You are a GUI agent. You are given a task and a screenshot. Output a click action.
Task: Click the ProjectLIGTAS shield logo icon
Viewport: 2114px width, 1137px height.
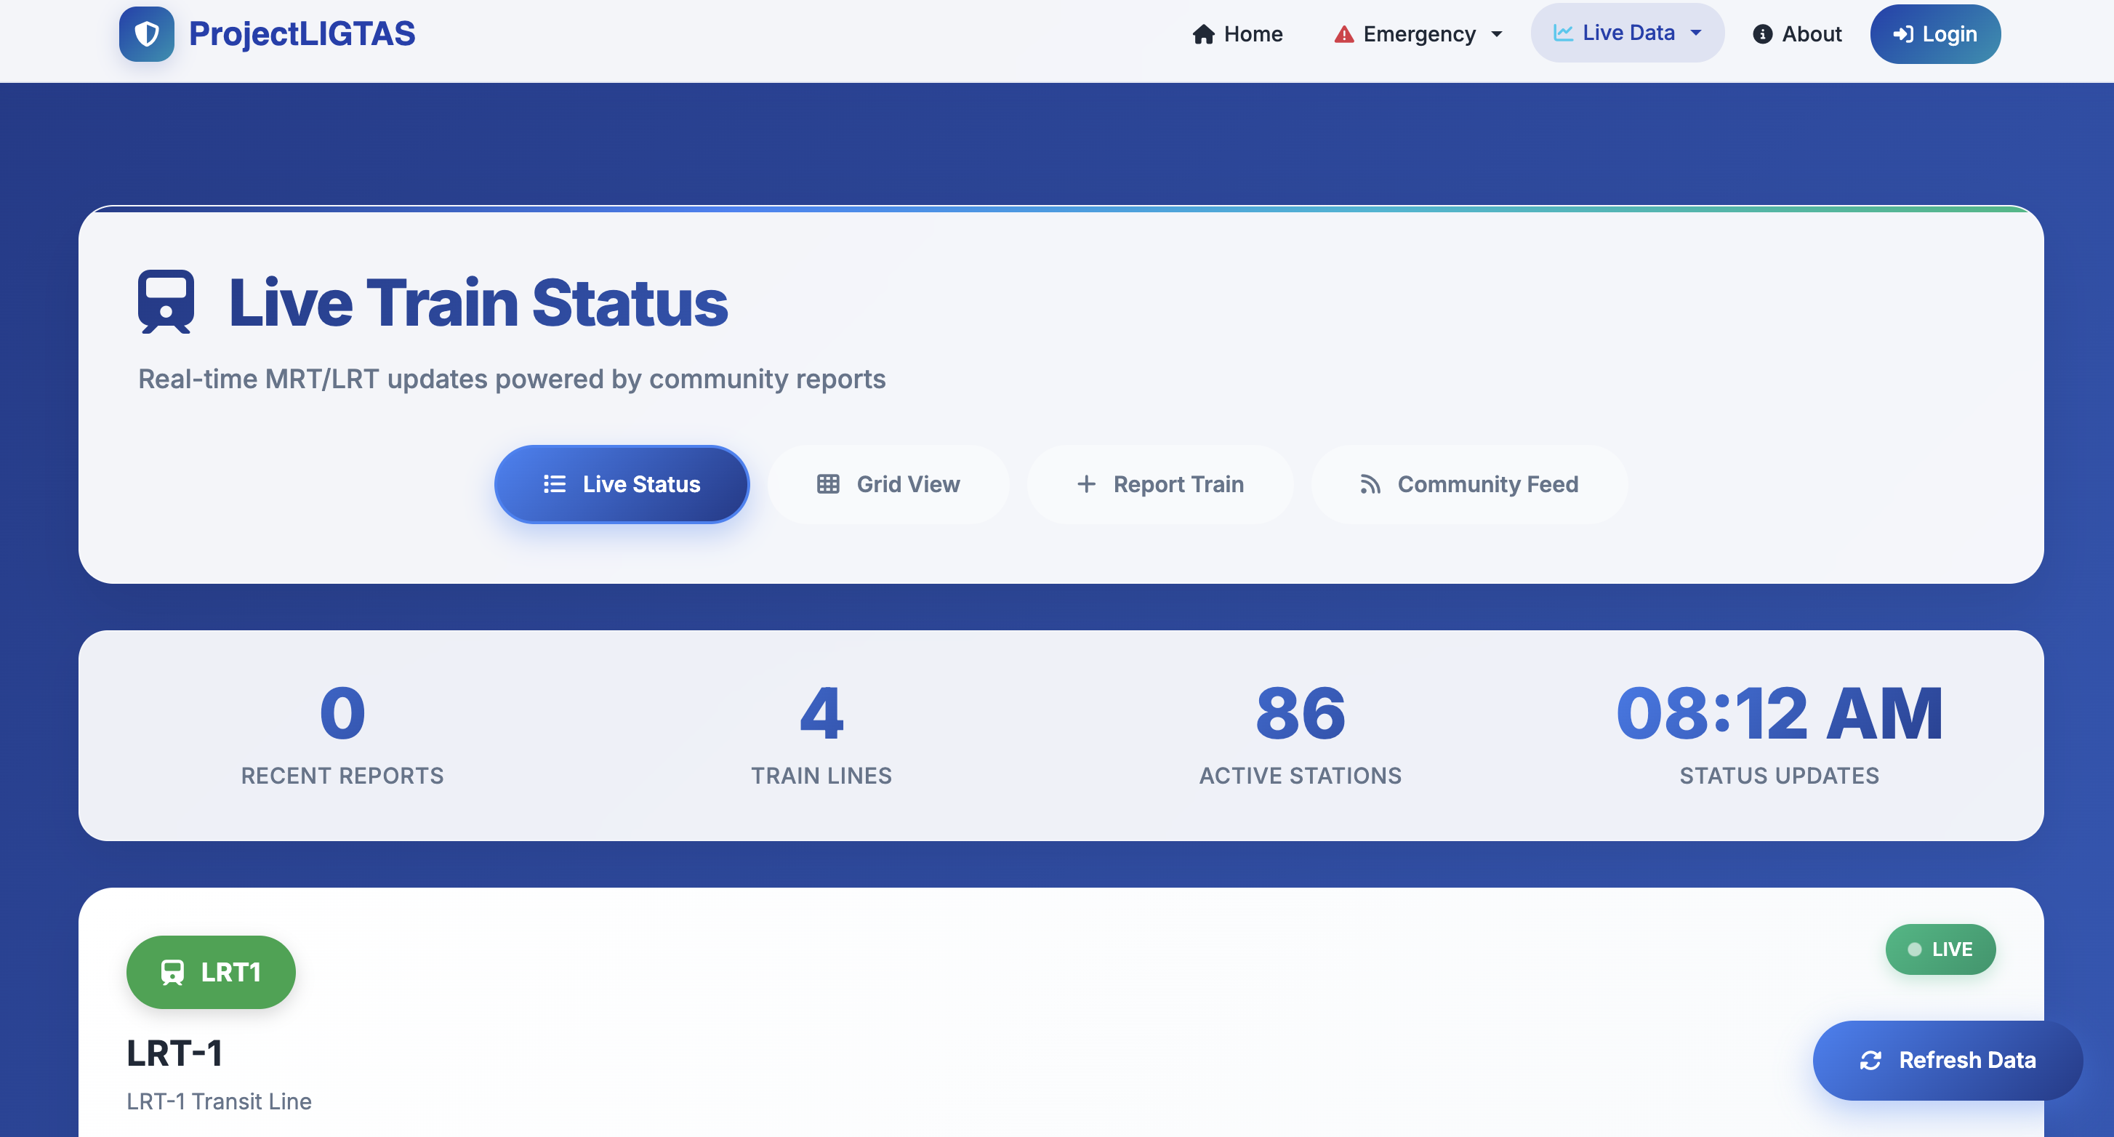click(x=146, y=33)
